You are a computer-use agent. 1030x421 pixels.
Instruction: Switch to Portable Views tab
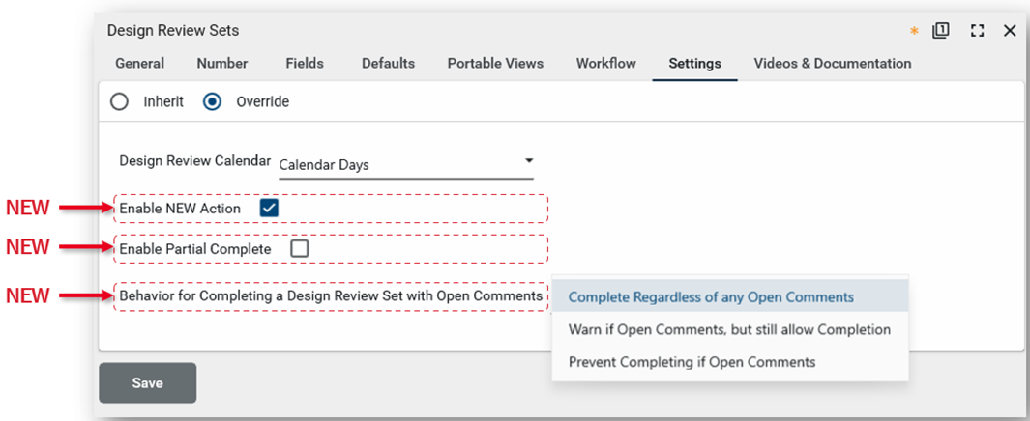(495, 64)
